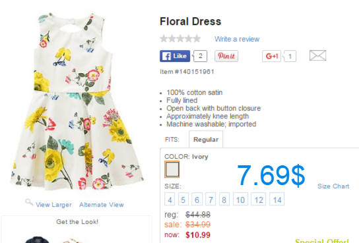The image size is (359, 243).
Task: Switch to the Regular fits tab
Action: point(206,140)
